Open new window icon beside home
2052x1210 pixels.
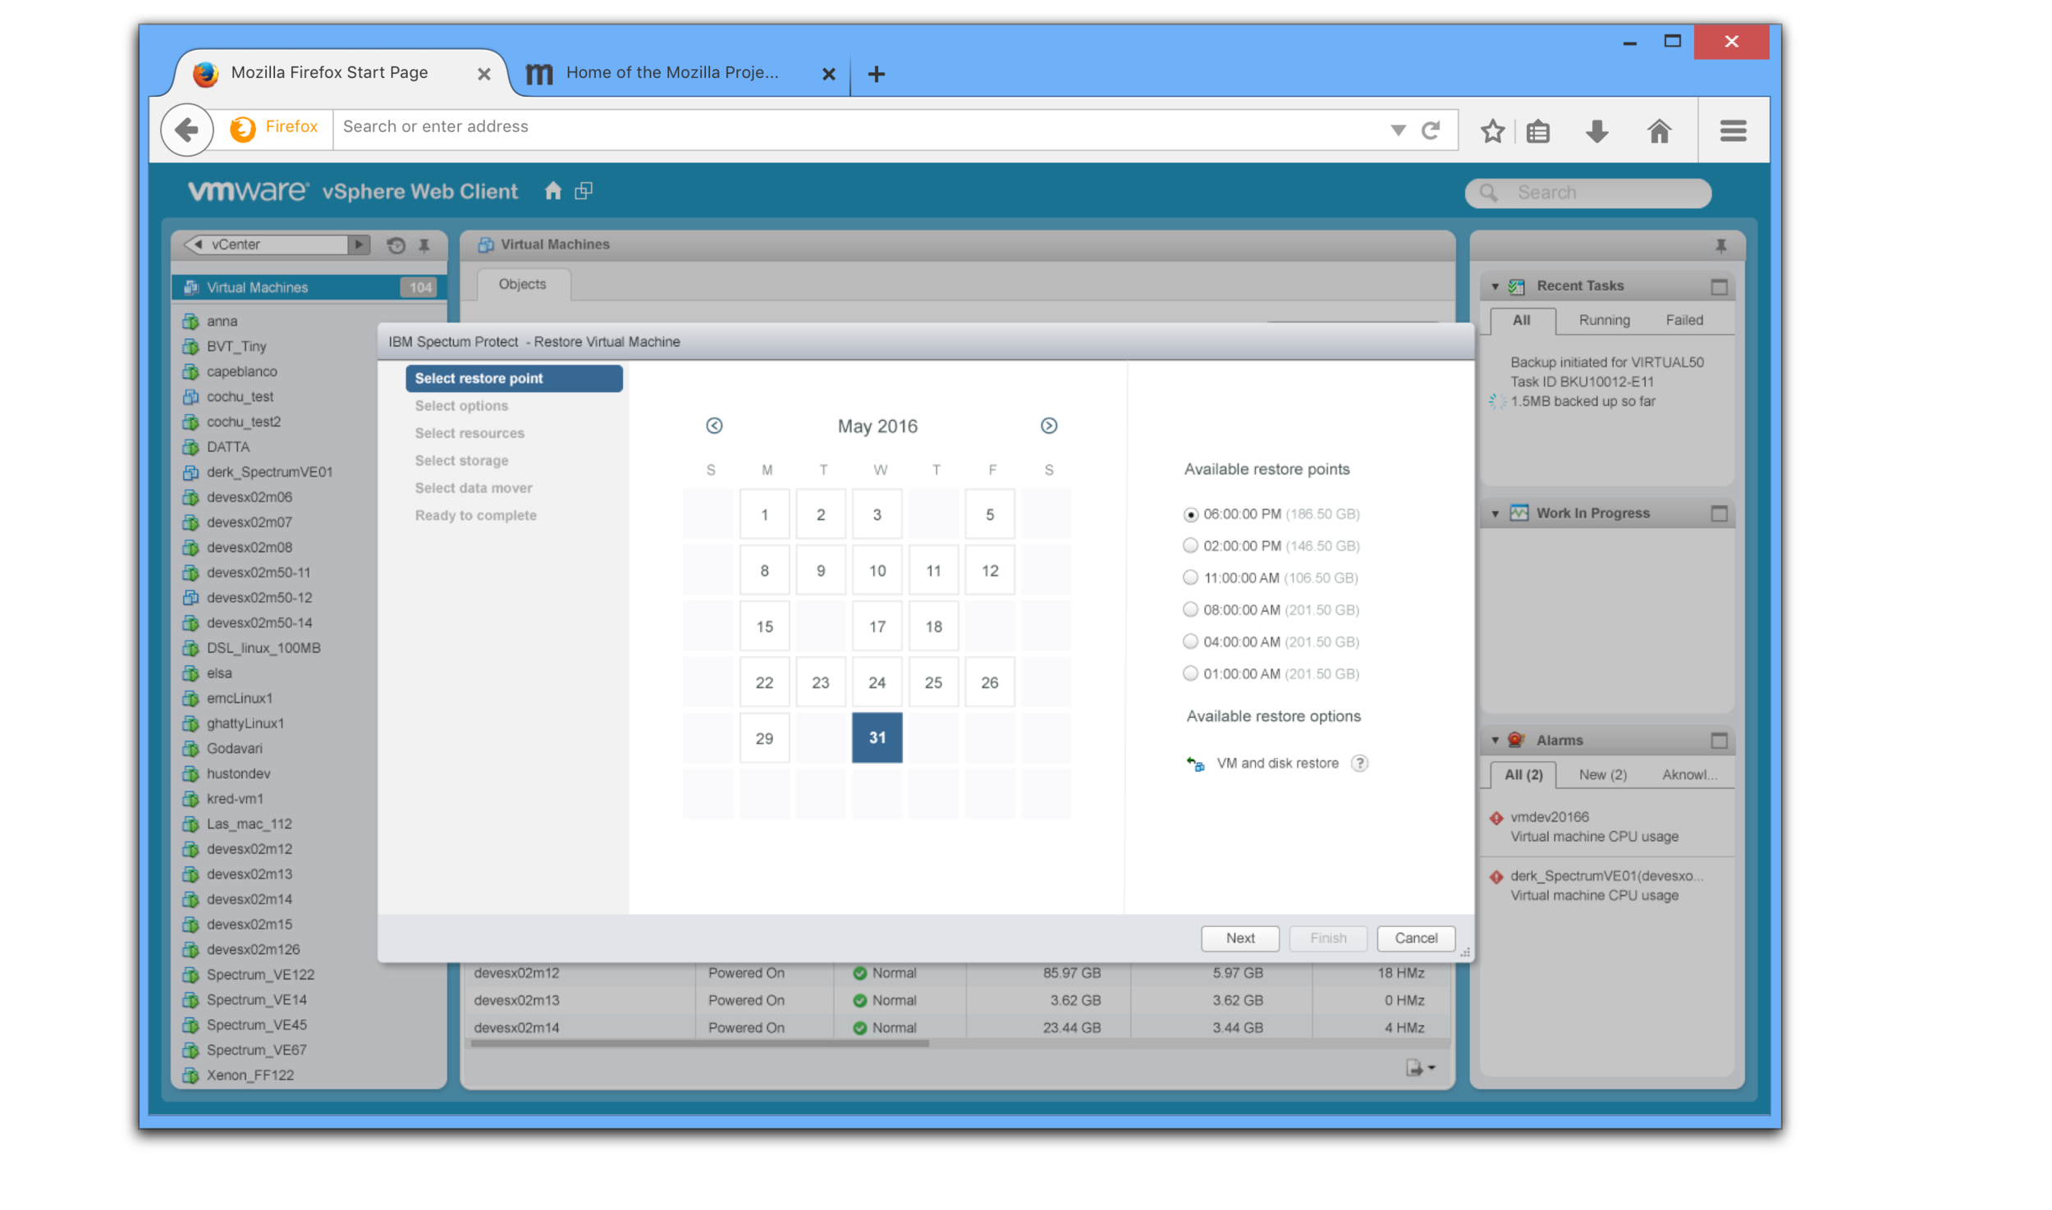(584, 191)
